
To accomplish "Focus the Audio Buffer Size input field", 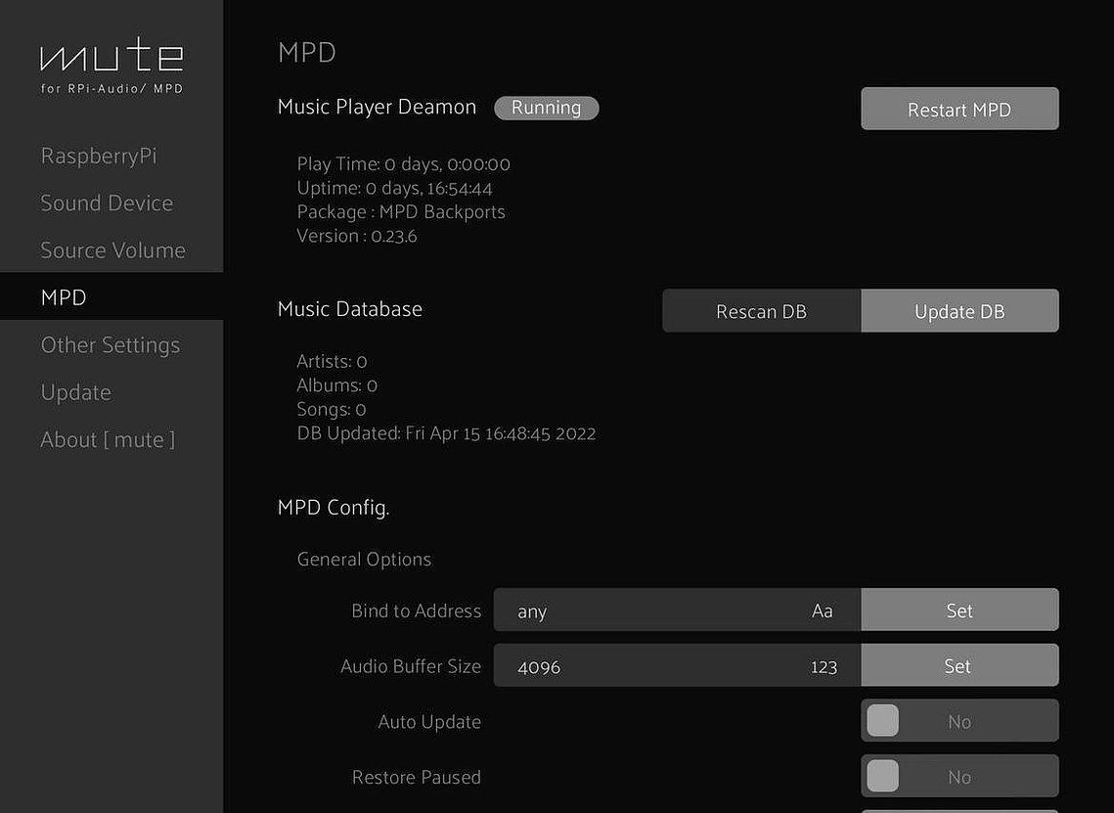I will pos(677,665).
